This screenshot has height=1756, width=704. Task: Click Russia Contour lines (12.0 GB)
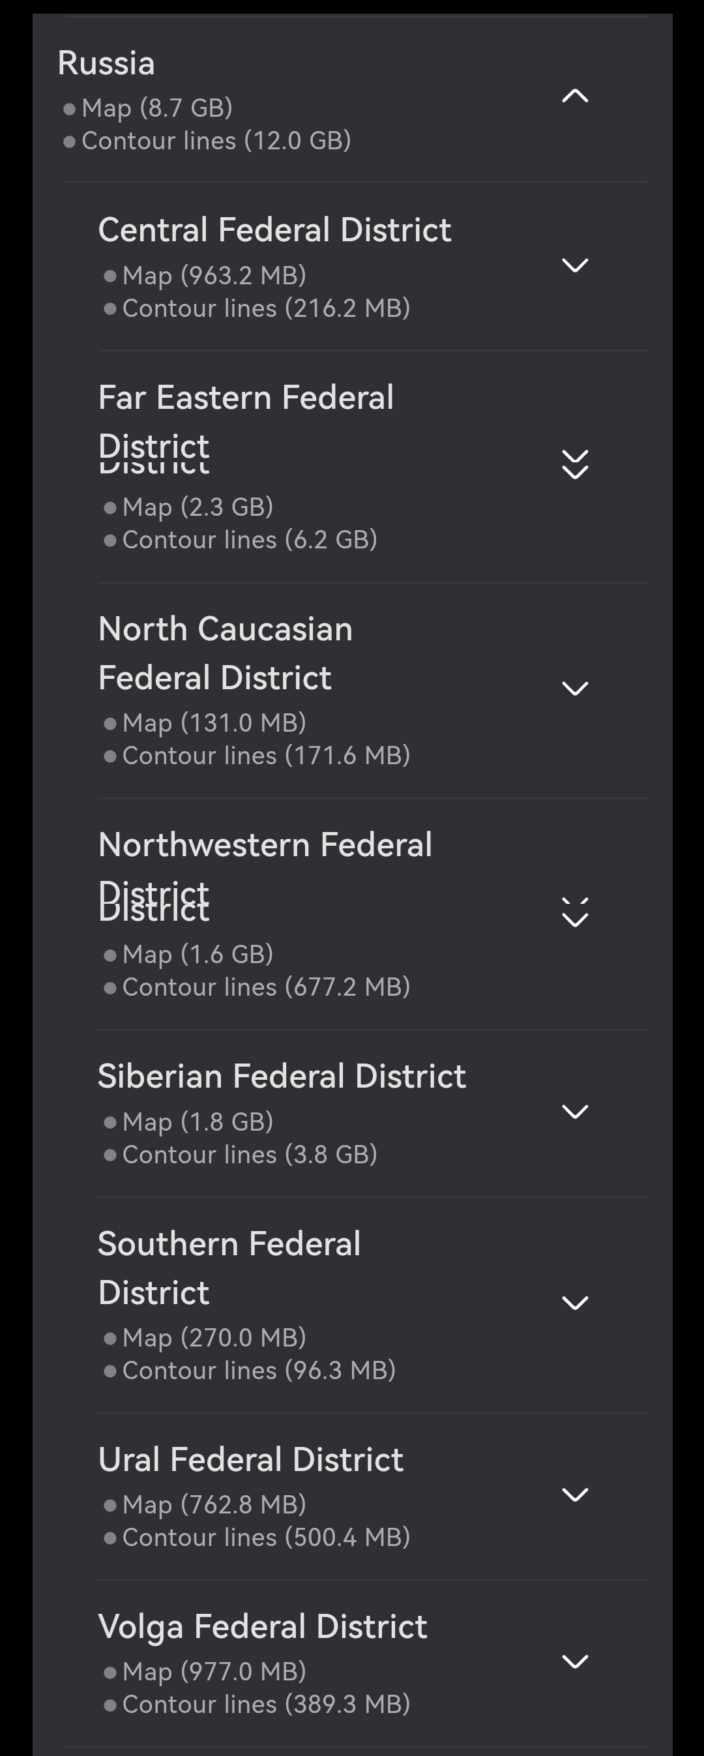click(x=216, y=141)
